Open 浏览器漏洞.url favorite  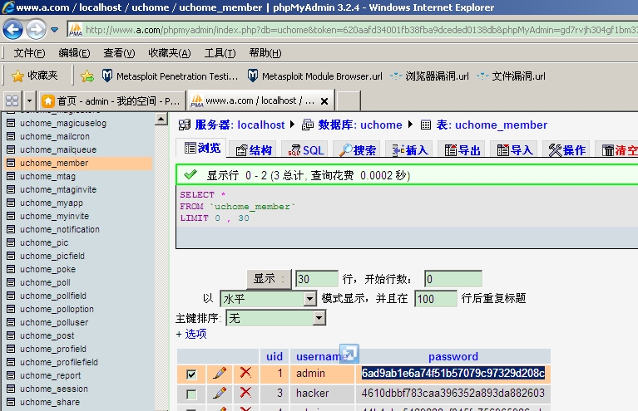click(x=429, y=76)
